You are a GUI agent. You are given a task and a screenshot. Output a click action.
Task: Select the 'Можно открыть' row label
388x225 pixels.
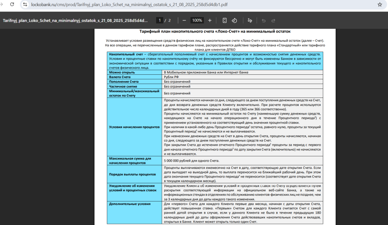coord(122,72)
